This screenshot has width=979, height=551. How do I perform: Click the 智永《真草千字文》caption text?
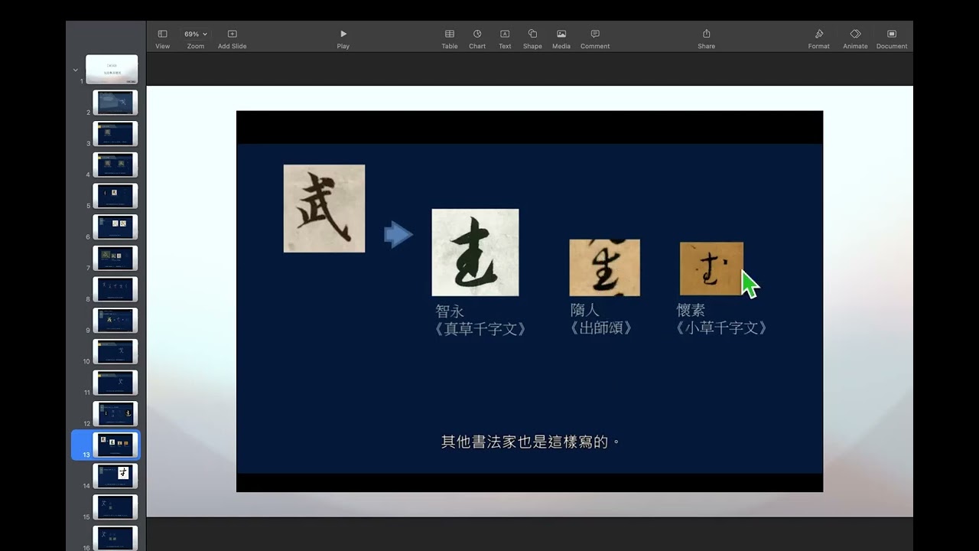pyautogui.click(x=481, y=320)
